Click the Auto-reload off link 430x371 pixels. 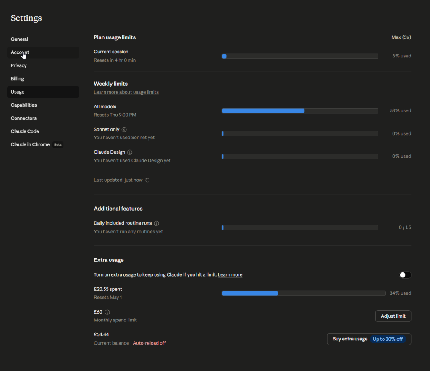[x=149, y=343]
